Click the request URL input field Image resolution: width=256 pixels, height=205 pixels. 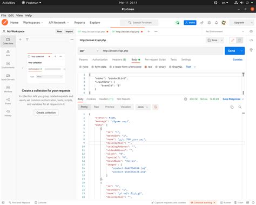tap(161, 51)
